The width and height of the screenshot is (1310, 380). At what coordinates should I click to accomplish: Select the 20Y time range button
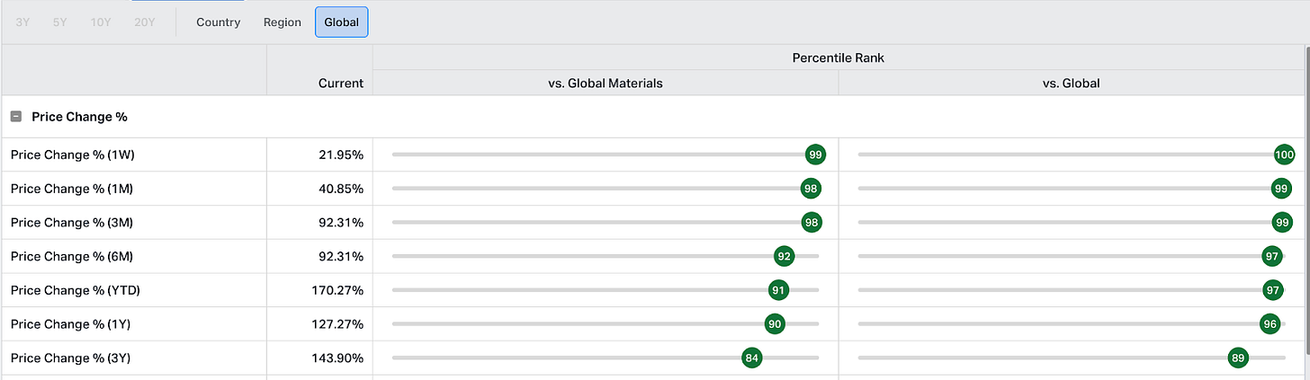click(144, 22)
